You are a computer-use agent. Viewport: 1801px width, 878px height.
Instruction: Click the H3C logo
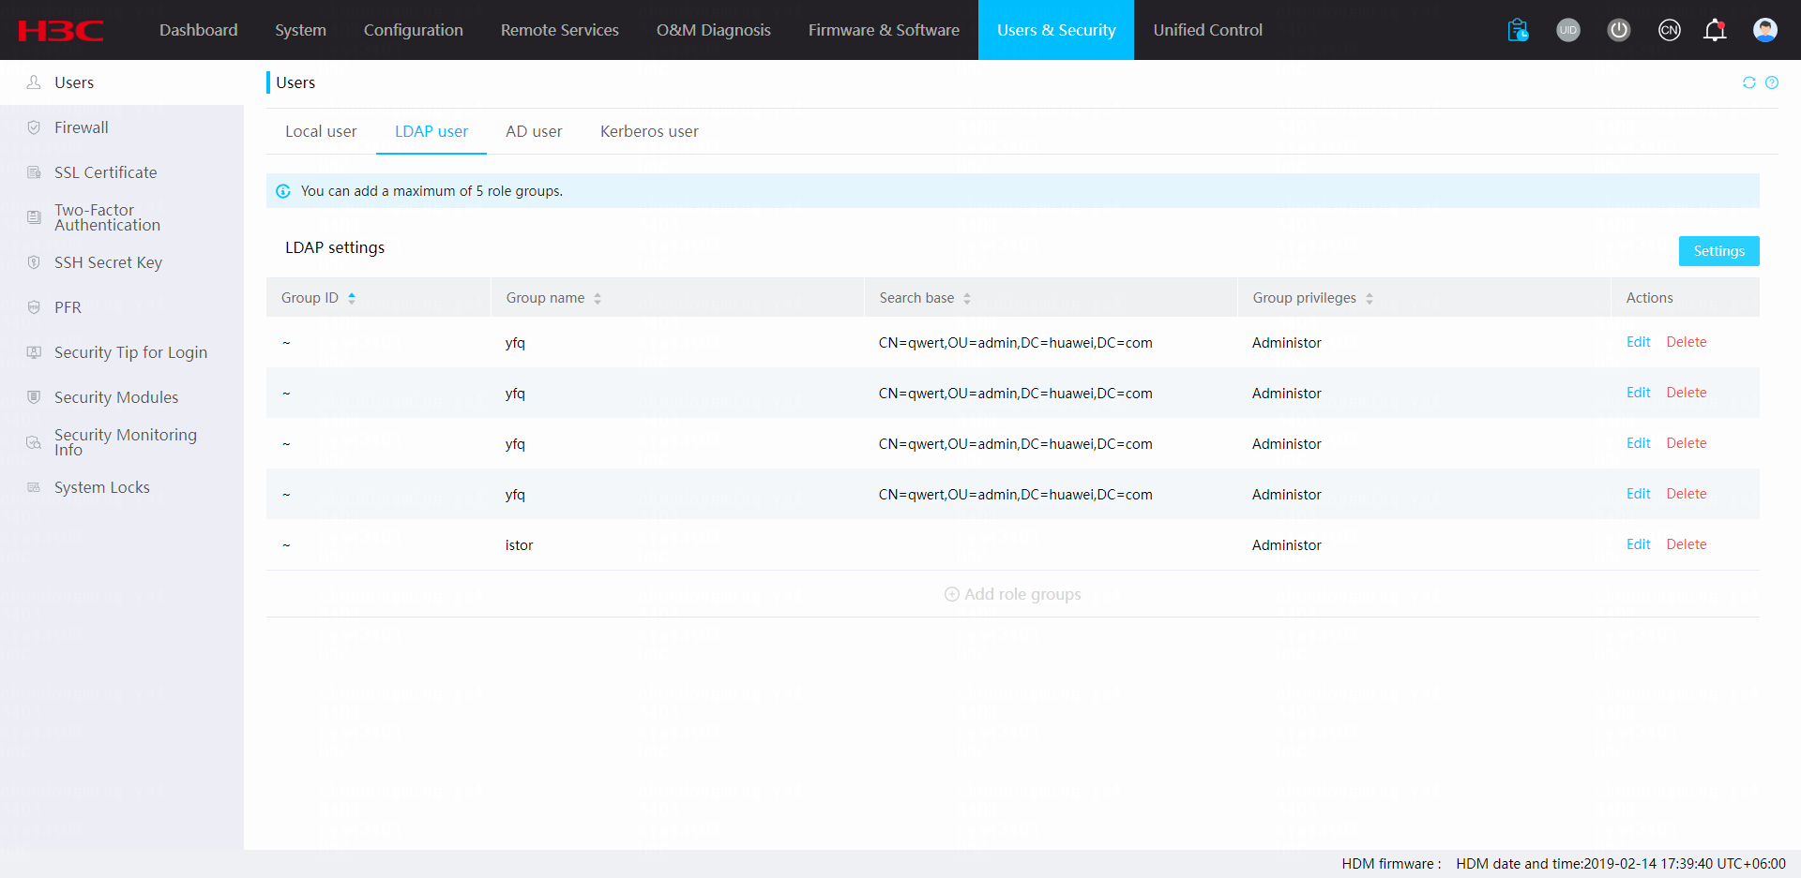coord(61,30)
